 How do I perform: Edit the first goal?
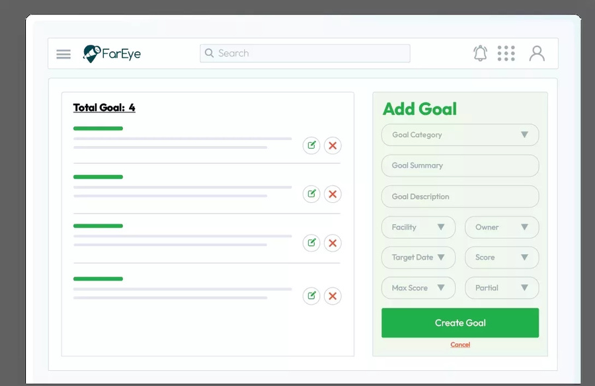pos(311,145)
